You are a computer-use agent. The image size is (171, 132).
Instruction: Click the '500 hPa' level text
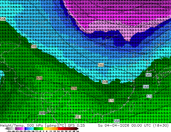pyautogui.click(x=35, y=125)
